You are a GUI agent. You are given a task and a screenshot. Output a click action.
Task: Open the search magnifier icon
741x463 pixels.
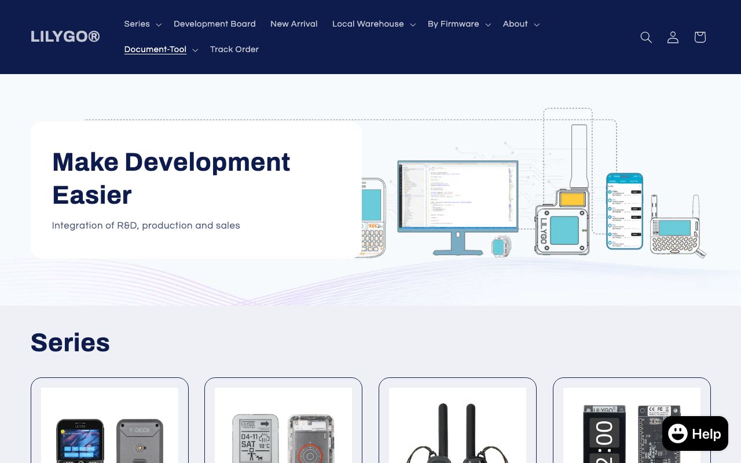[646, 37]
